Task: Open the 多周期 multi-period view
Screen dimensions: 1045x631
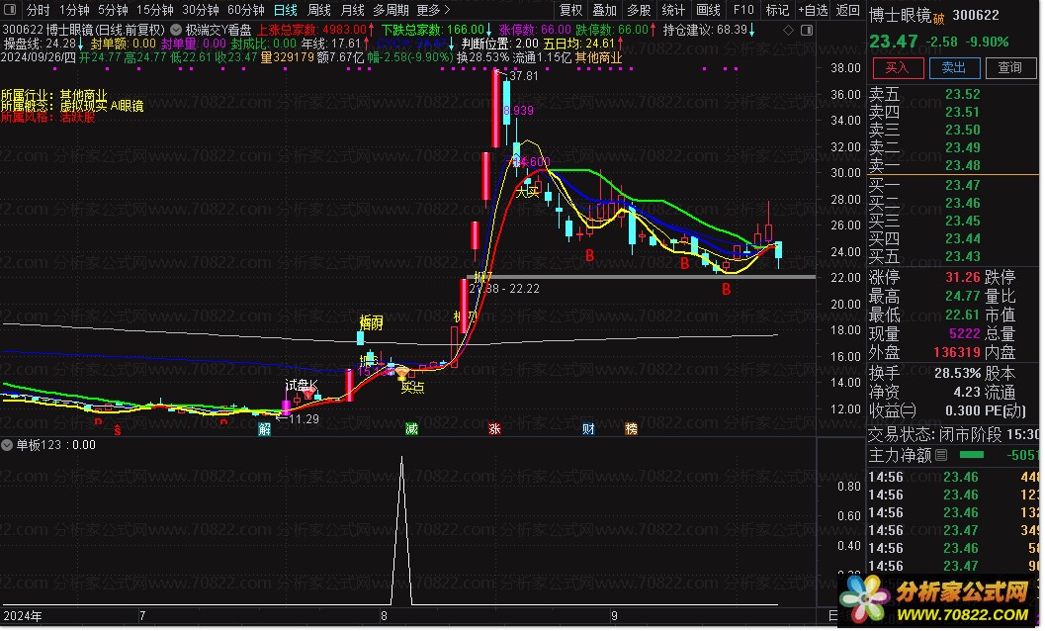Action: [x=391, y=10]
